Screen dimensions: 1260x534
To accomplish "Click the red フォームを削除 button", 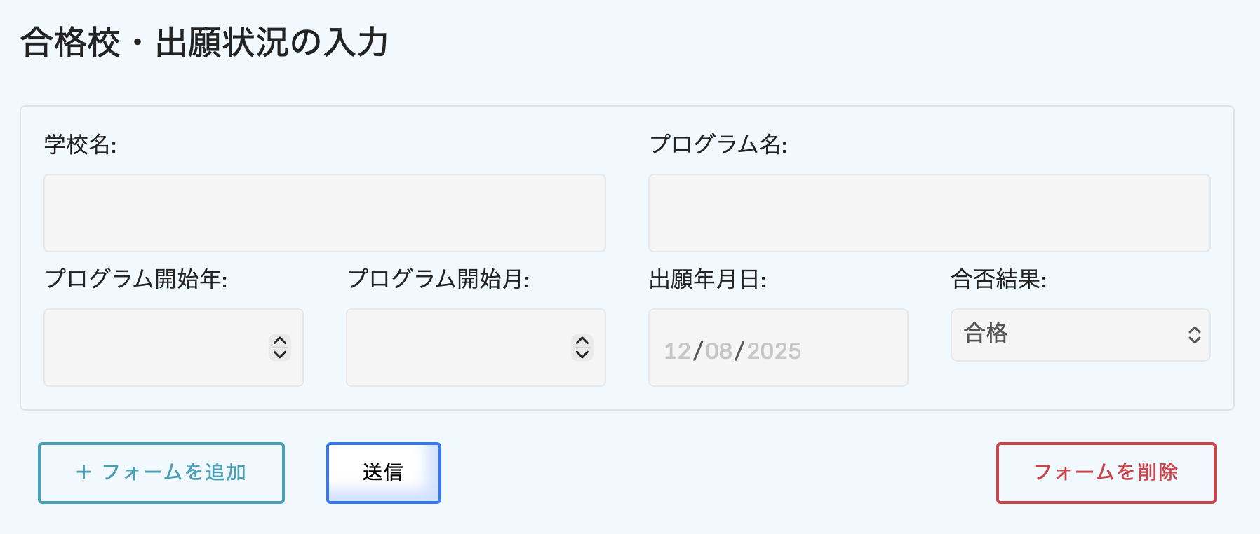I will click(x=1106, y=472).
